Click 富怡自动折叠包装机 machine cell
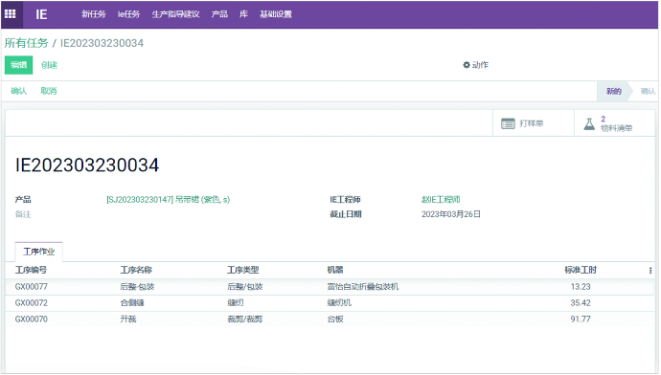 [x=363, y=287]
